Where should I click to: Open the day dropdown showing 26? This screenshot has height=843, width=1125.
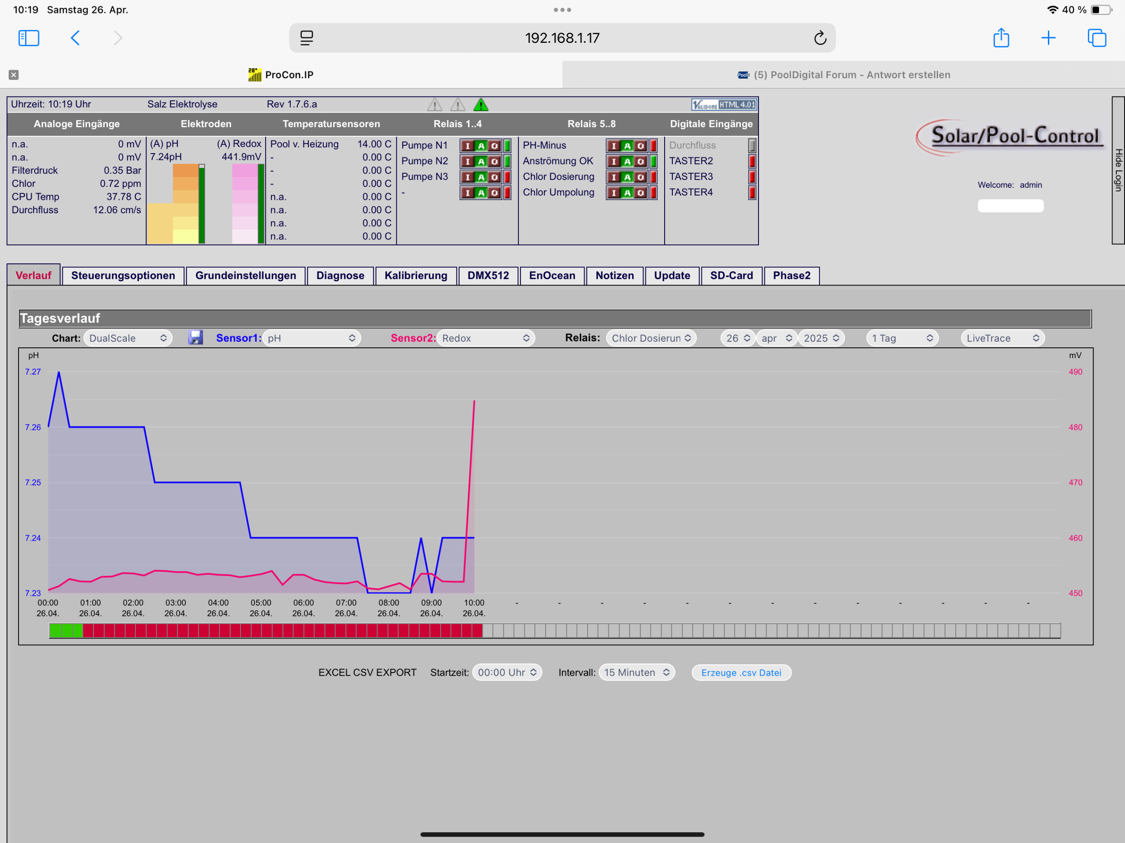pyautogui.click(x=738, y=338)
